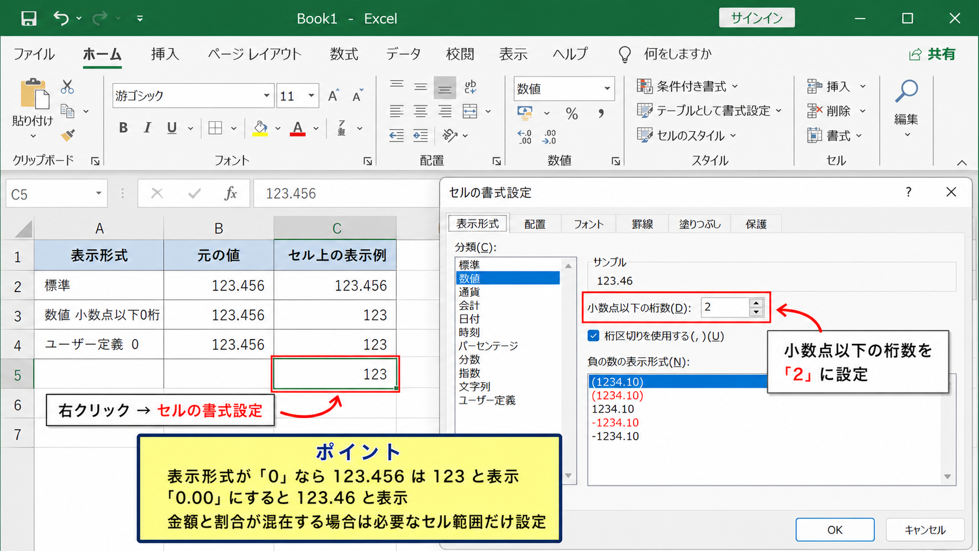Click the Copy icon in clipboard group
979x551 pixels.
[x=68, y=111]
